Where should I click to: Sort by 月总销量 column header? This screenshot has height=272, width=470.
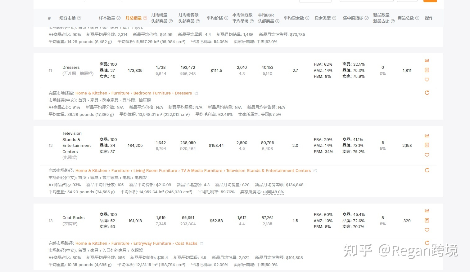pyautogui.click(x=134, y=18)
